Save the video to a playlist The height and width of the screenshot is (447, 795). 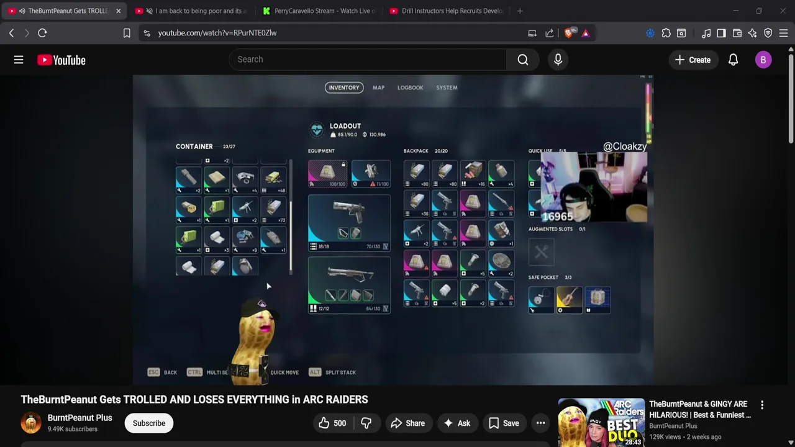click(504, 423)
